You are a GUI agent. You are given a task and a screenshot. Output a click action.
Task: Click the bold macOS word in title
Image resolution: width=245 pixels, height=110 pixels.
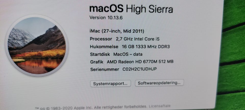click(106, 9)
